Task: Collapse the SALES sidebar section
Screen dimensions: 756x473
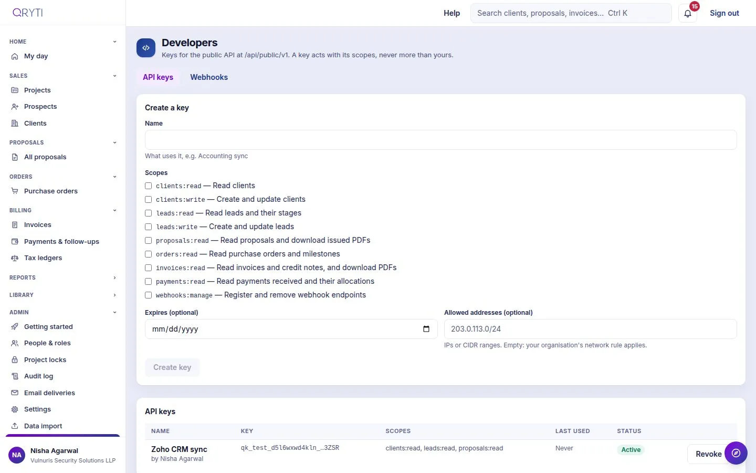Action: 63,76
